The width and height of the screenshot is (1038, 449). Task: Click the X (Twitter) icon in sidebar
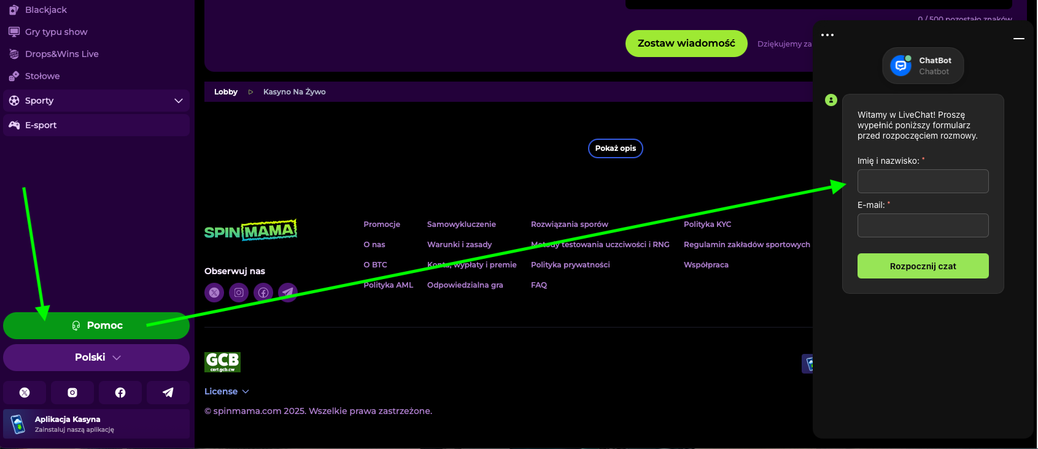[x=25, y=393]
